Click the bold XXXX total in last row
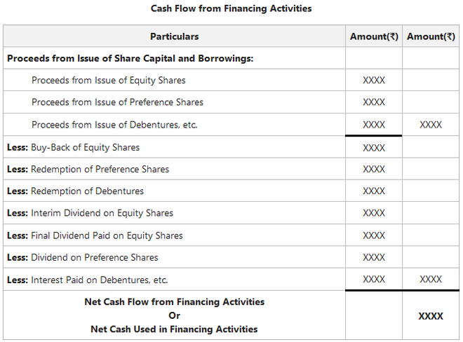 click(x=431, y=316)
